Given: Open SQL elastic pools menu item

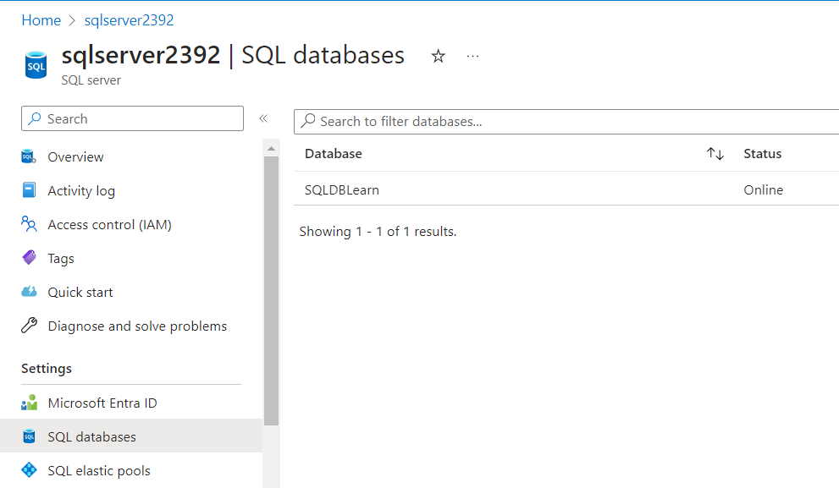Looking at the screenshot, I should tap(99, 471).
